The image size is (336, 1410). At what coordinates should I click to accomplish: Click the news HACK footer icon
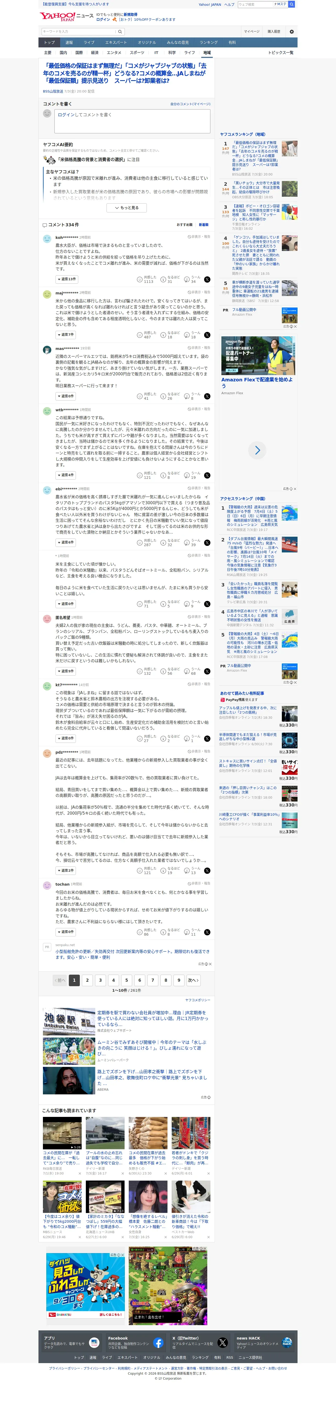click(287, 1343)
